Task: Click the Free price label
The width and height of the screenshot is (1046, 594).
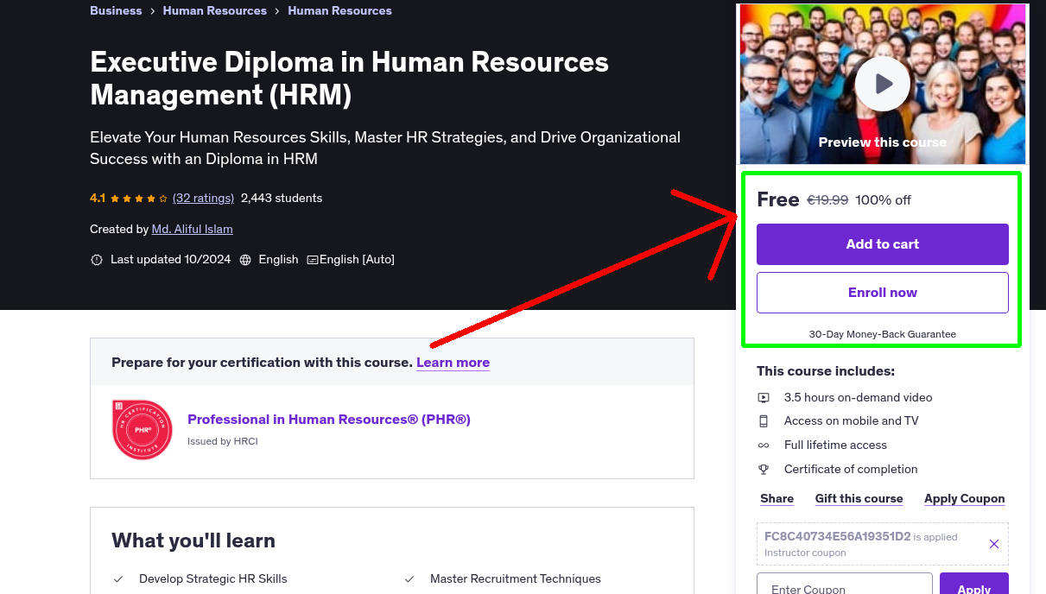Action: [x=778, y=199]
